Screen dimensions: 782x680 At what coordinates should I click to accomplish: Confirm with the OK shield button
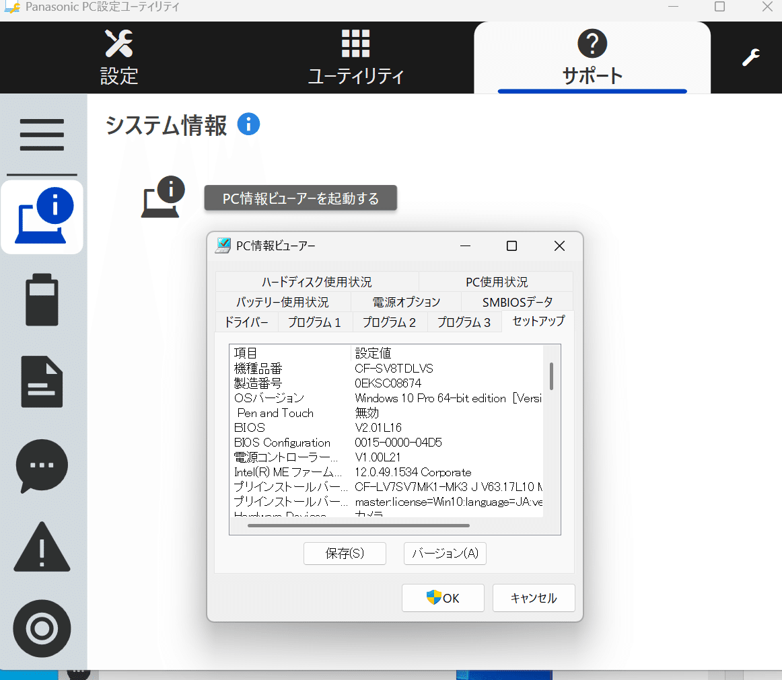pyautogui.click(x=443, y=598)
